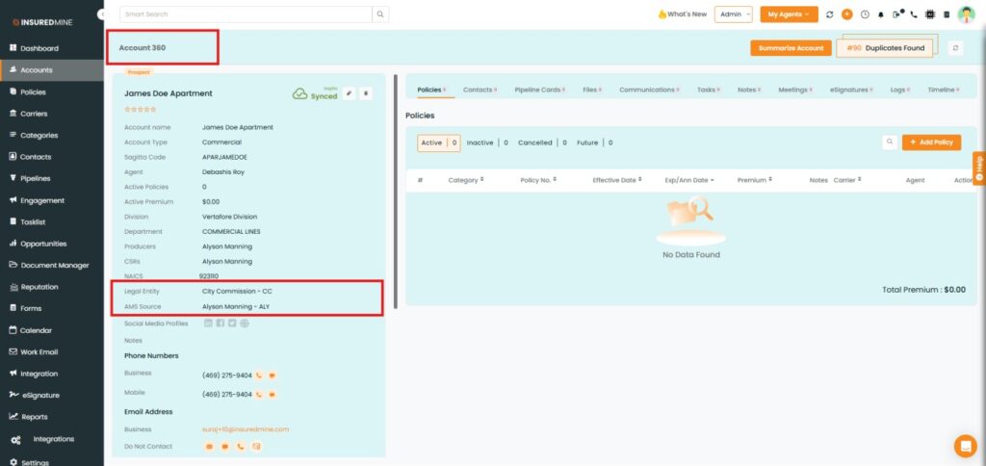Click the Smart Search input field

point(246,14)
